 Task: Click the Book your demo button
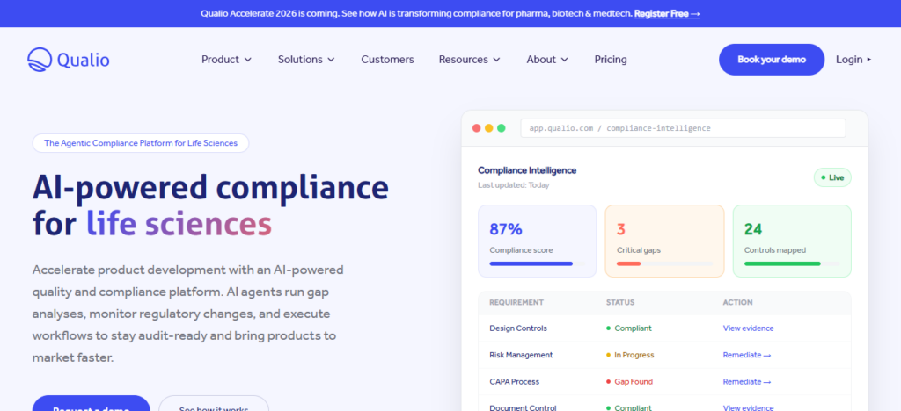(x=771, y=60)
